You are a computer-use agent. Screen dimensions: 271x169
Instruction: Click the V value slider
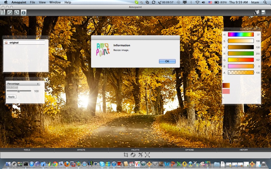pyautogui.click(x=241, y=47)
